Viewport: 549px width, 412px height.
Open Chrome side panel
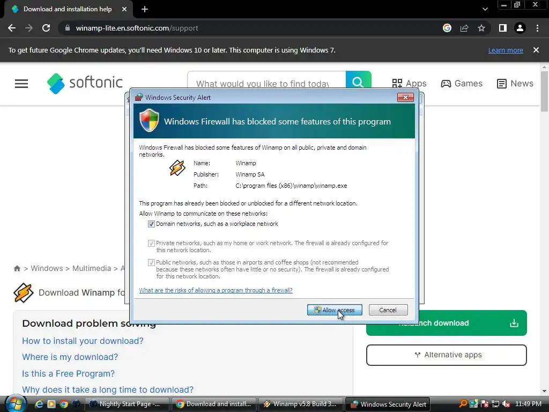click(x=503, y=28)
